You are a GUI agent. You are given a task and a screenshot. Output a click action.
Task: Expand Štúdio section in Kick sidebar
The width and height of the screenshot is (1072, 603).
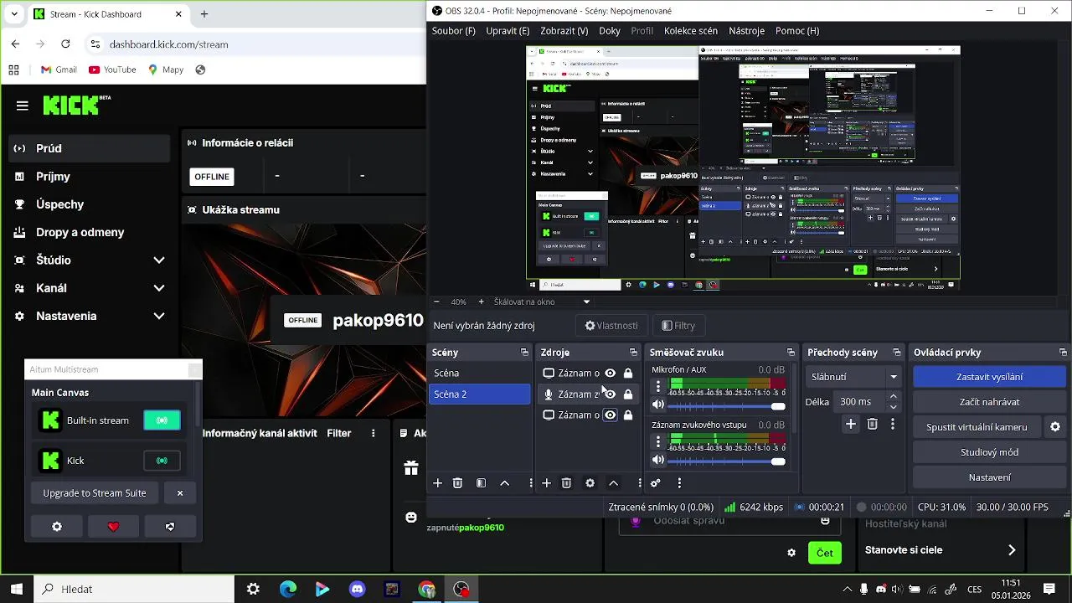(x=159, y=260)
